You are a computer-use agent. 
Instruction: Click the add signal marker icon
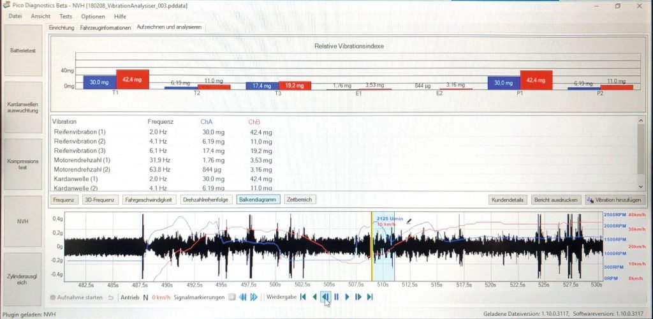coord(231,297)
